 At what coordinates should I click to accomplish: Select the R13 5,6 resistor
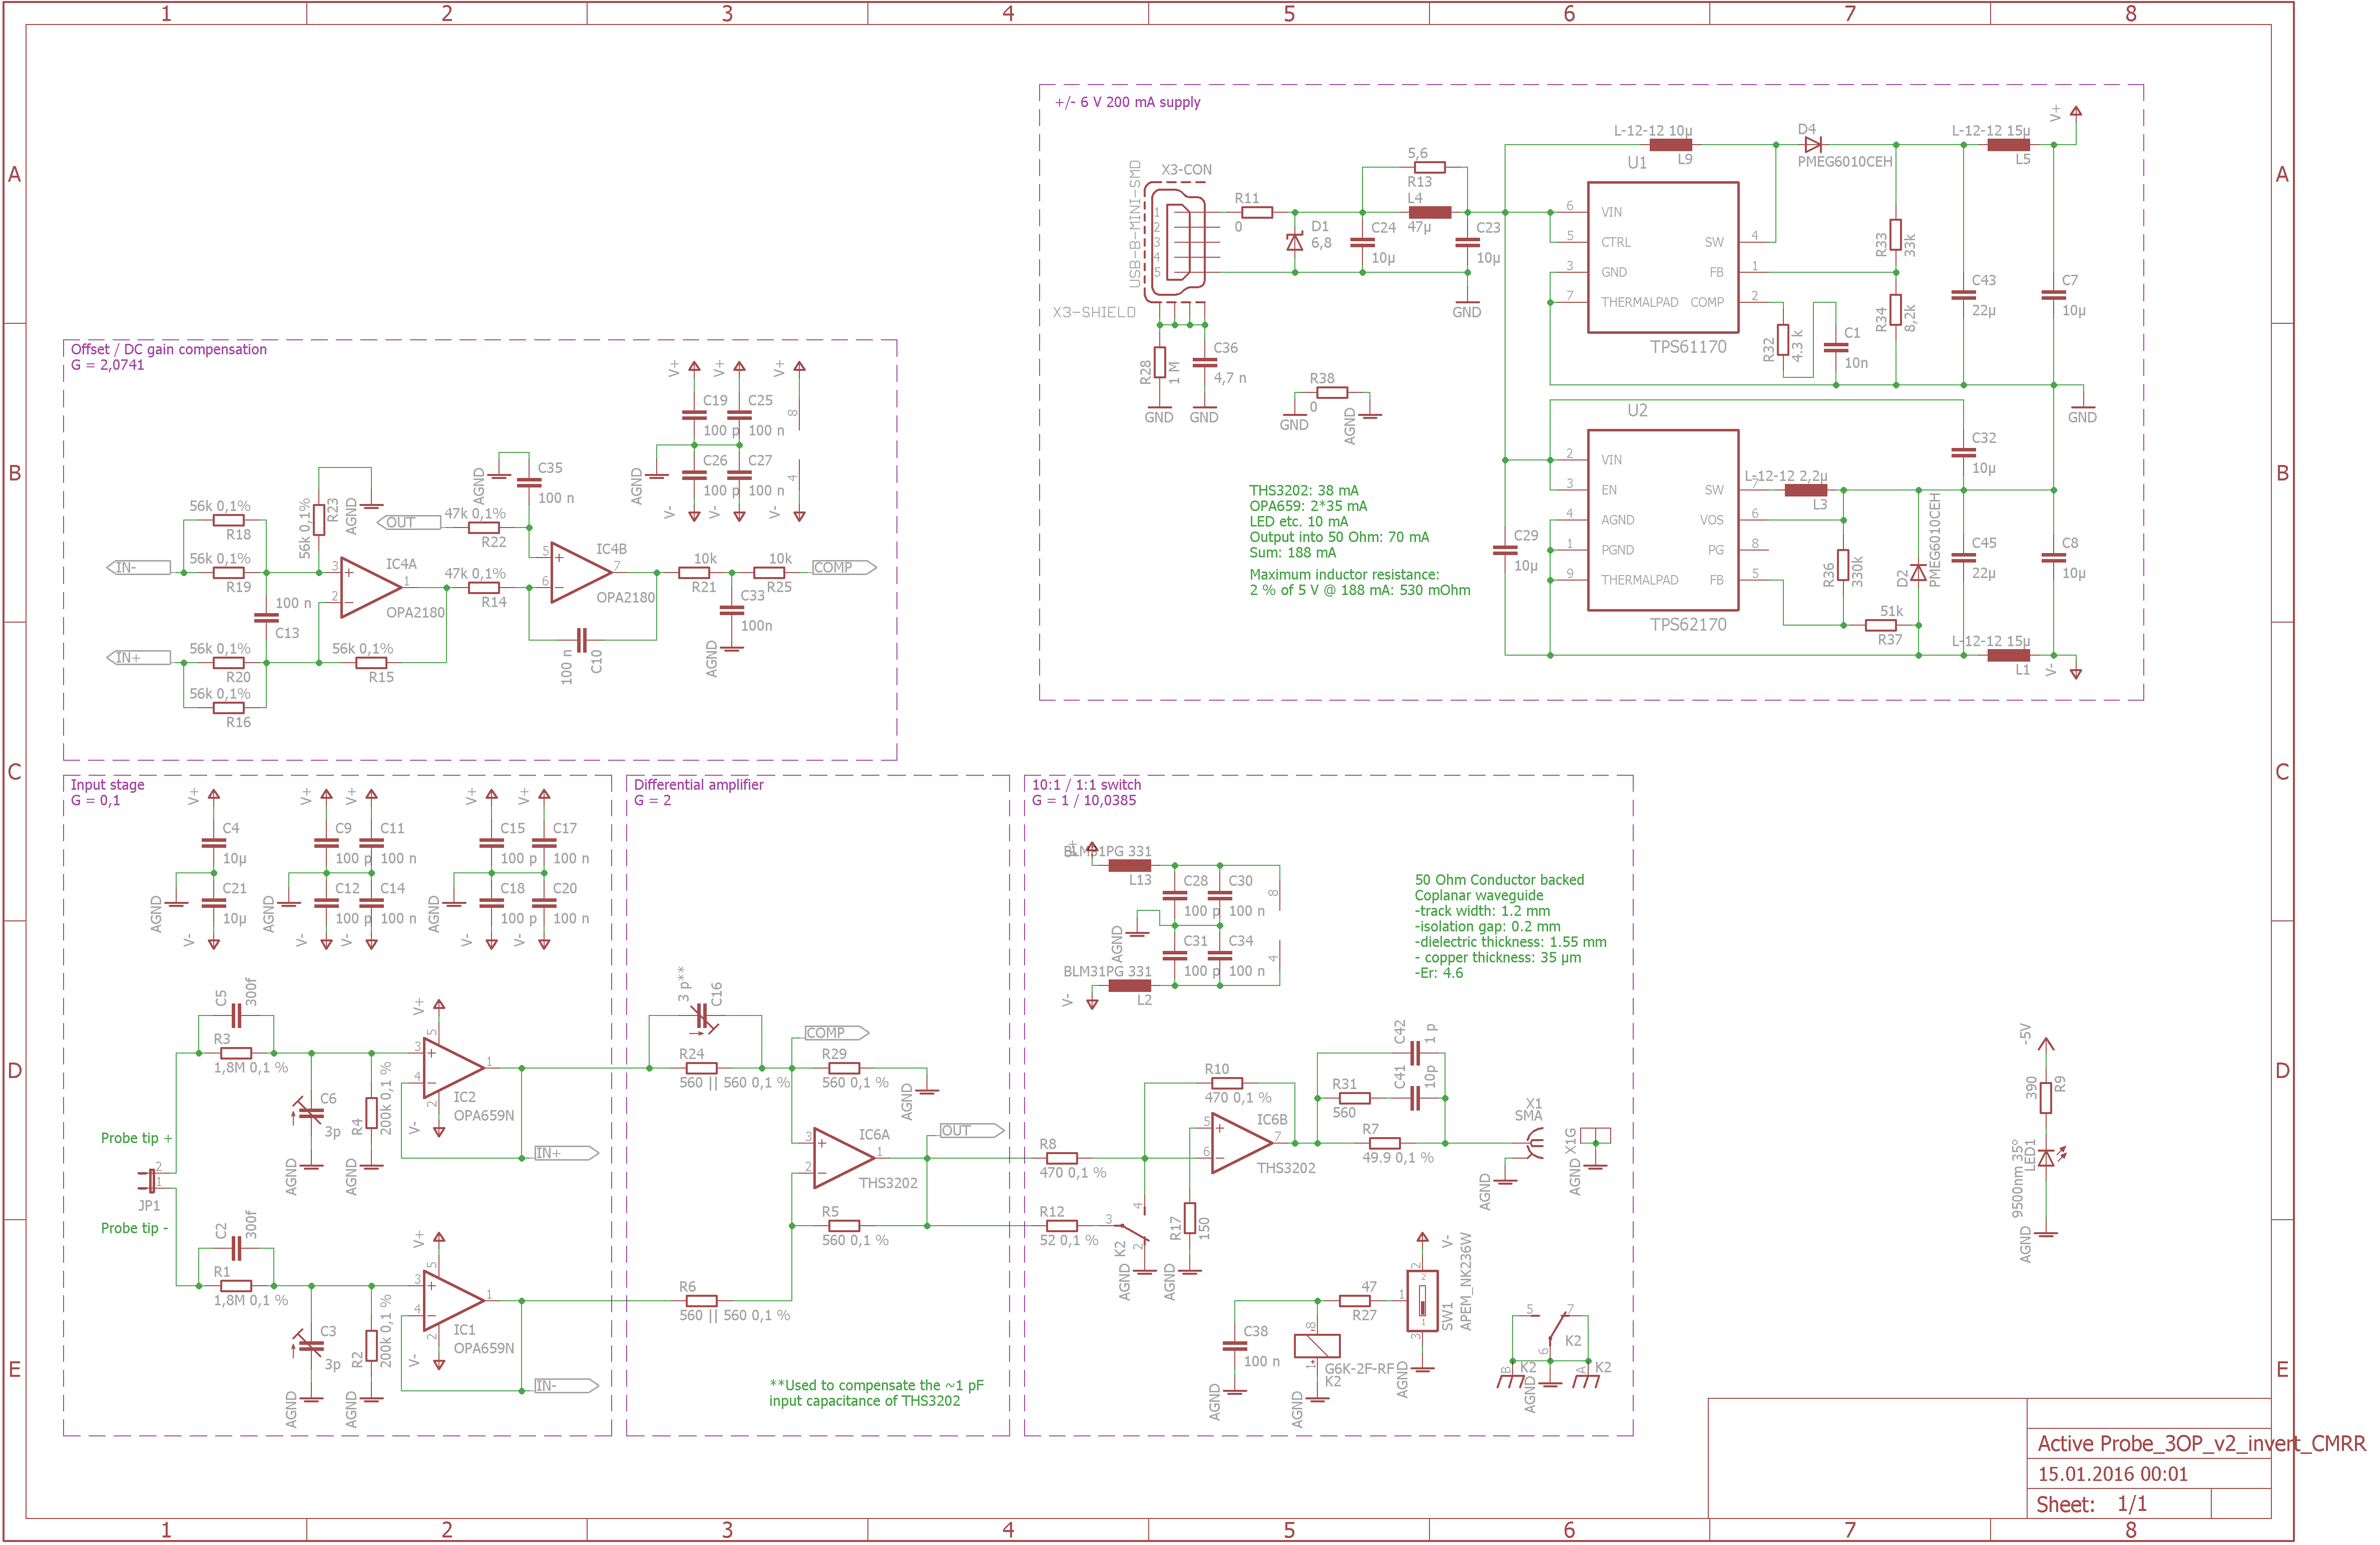pyautogui.click(x=1429, y=167)
